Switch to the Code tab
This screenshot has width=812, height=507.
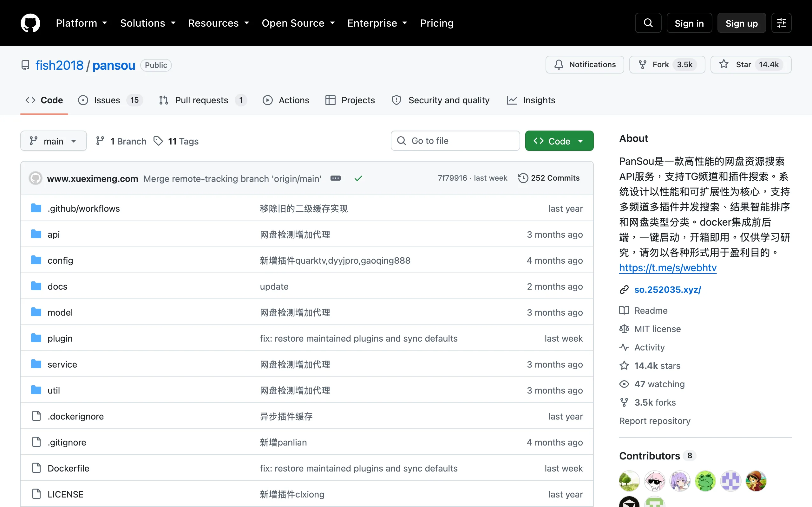(44, 100)
